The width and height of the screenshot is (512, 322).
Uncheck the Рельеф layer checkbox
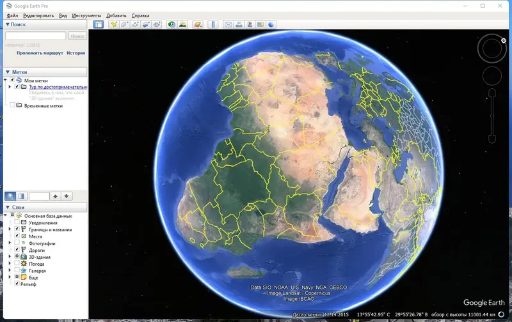click(x=17, y=284)
